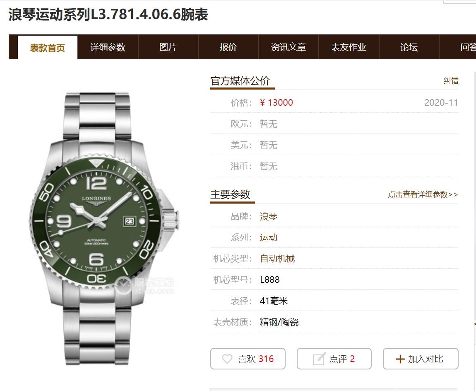Click the 点评 2 button

pyautogui.click(x=334, y=359)
